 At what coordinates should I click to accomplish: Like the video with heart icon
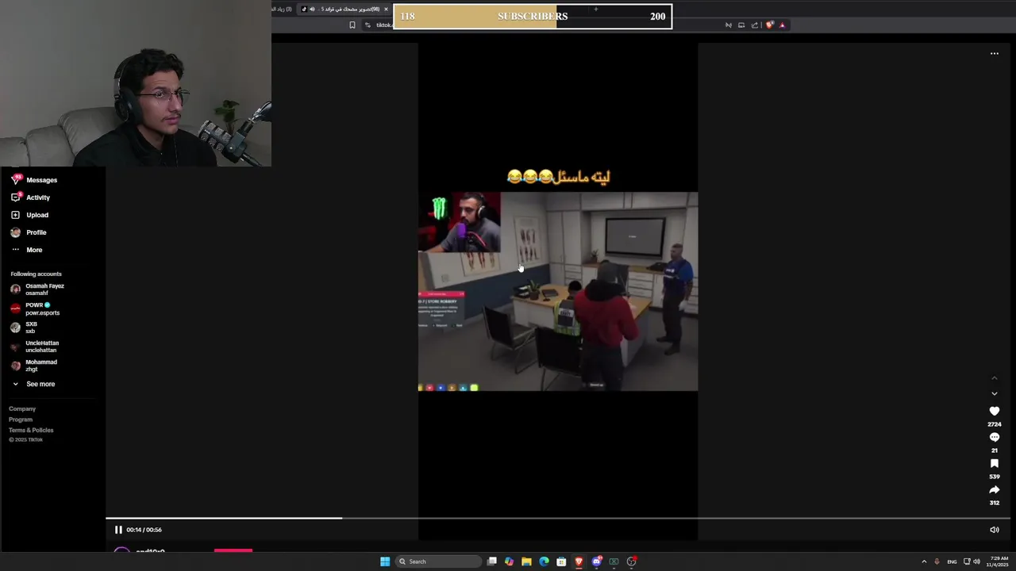coord(995,411)
